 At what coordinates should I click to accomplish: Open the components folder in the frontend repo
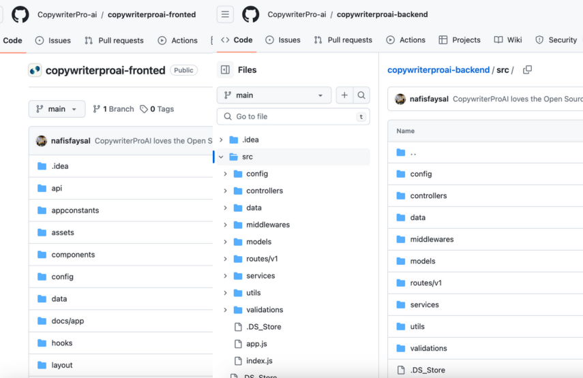coord(73,255)
